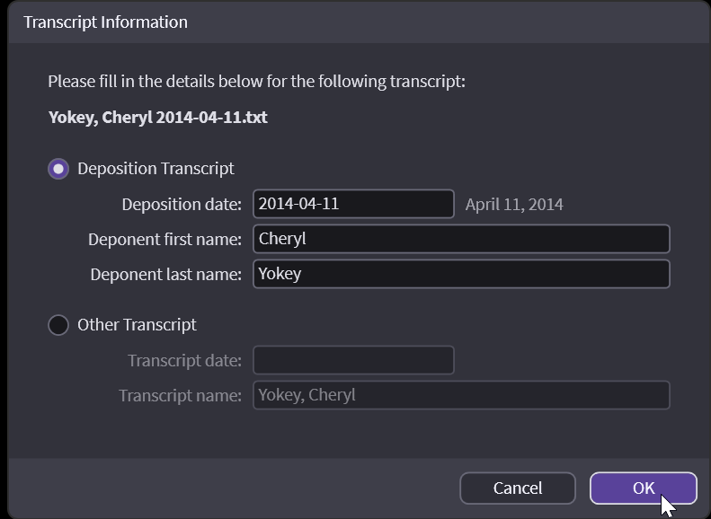The width and height of the screenshot is (711, 519).
Task: Select the Other Transcript radio button circle
Action: point(58,325)
